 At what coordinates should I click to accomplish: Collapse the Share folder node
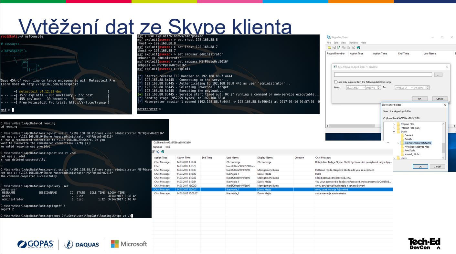tap(394, 132)
